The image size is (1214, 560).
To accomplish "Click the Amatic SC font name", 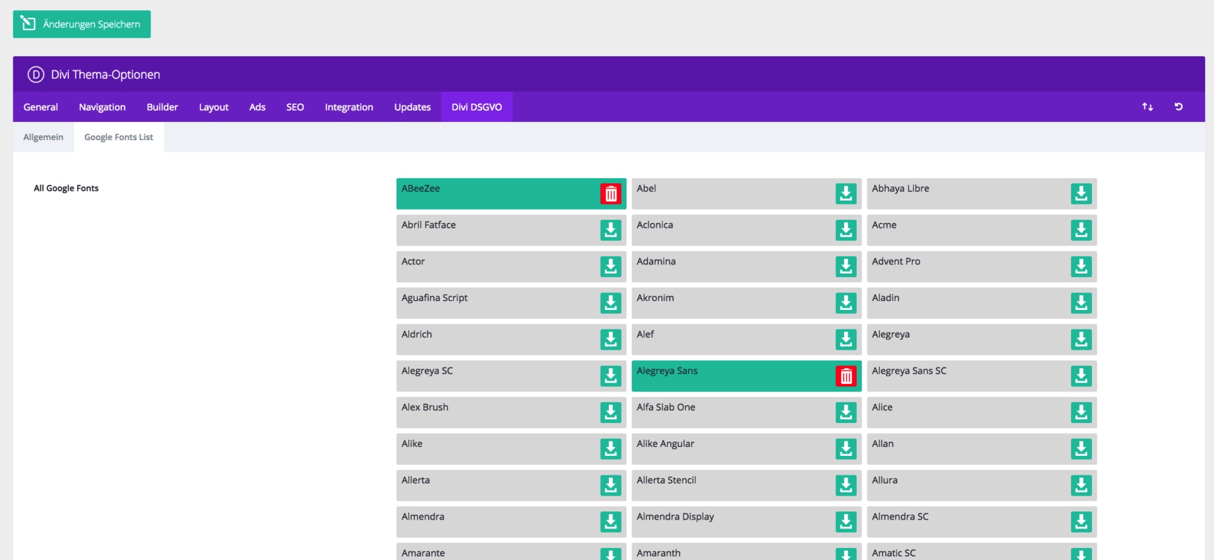I will (x=894, y=553).
